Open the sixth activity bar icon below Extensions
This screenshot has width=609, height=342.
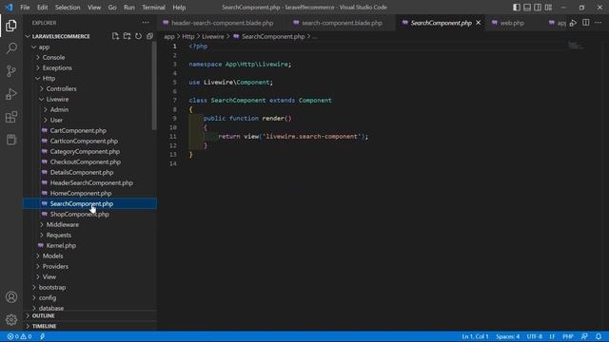pos(11,140)
